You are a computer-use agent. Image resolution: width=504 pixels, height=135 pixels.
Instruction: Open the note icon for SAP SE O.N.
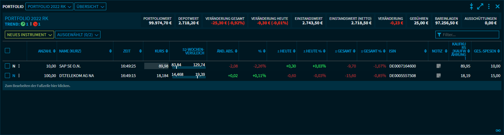tap(438, 66)
